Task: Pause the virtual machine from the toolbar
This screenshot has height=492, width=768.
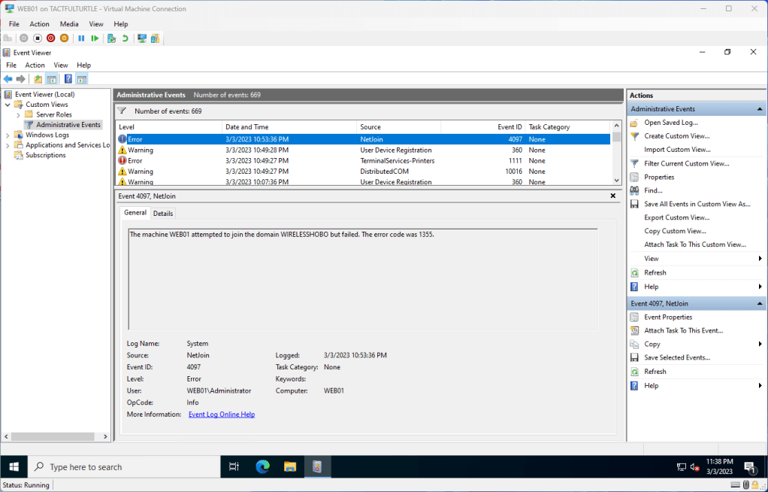Action: (x=81, y=38)
